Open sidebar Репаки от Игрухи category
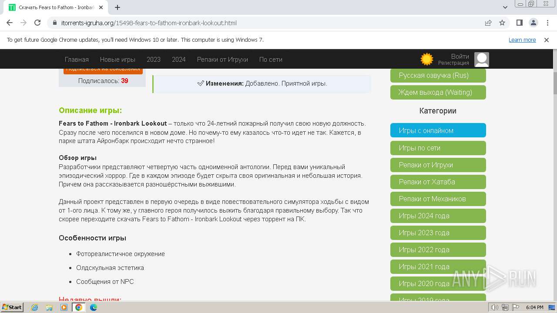557x313 pixels. 438,165
